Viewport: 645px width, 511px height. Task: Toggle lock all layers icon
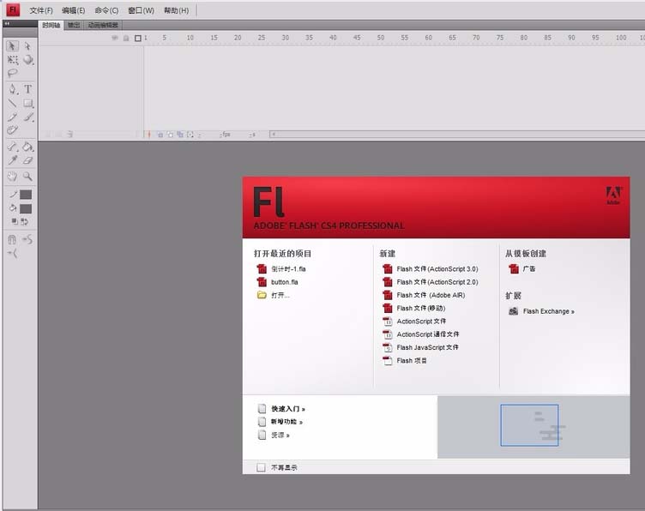(126, 38)
